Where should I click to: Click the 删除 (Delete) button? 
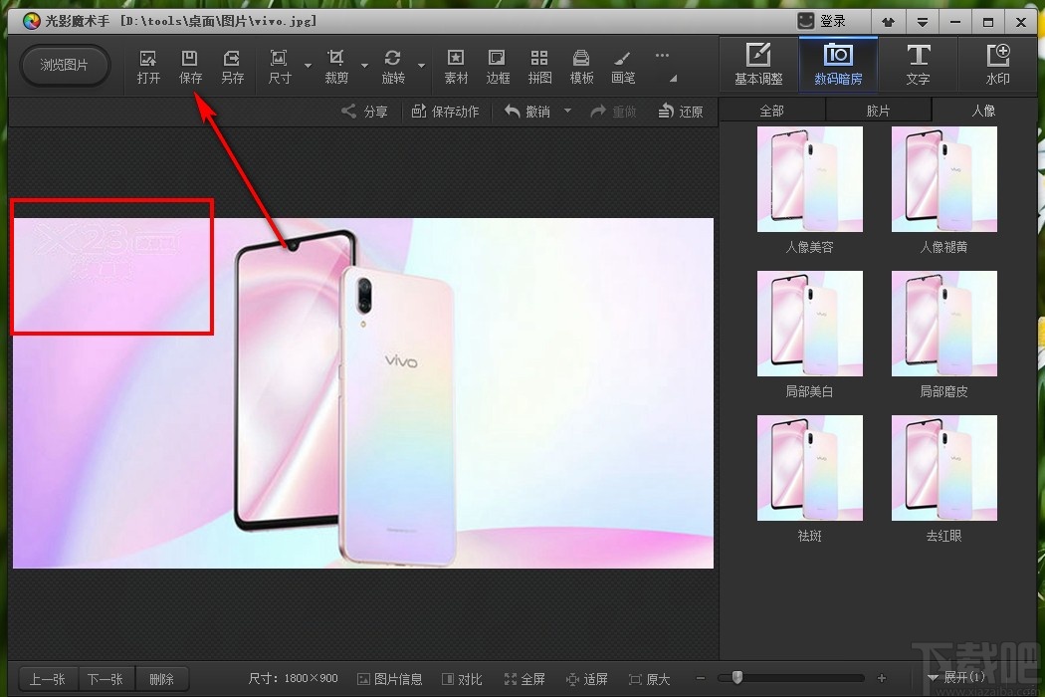pyautogui.click(x=161, y=679)
